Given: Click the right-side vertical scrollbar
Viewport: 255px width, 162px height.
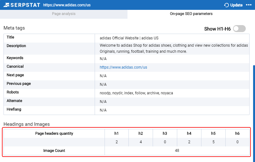Looking at the screenshot, I should click(x=254, y=113).
